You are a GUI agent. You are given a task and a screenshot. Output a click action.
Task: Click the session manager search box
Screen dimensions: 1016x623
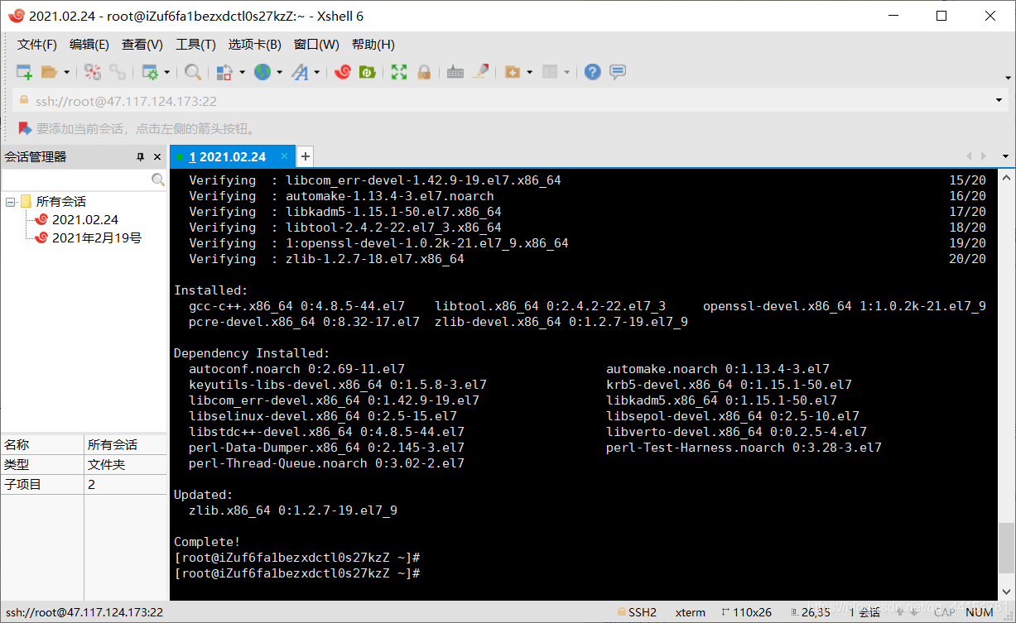[x=76, y=180]
